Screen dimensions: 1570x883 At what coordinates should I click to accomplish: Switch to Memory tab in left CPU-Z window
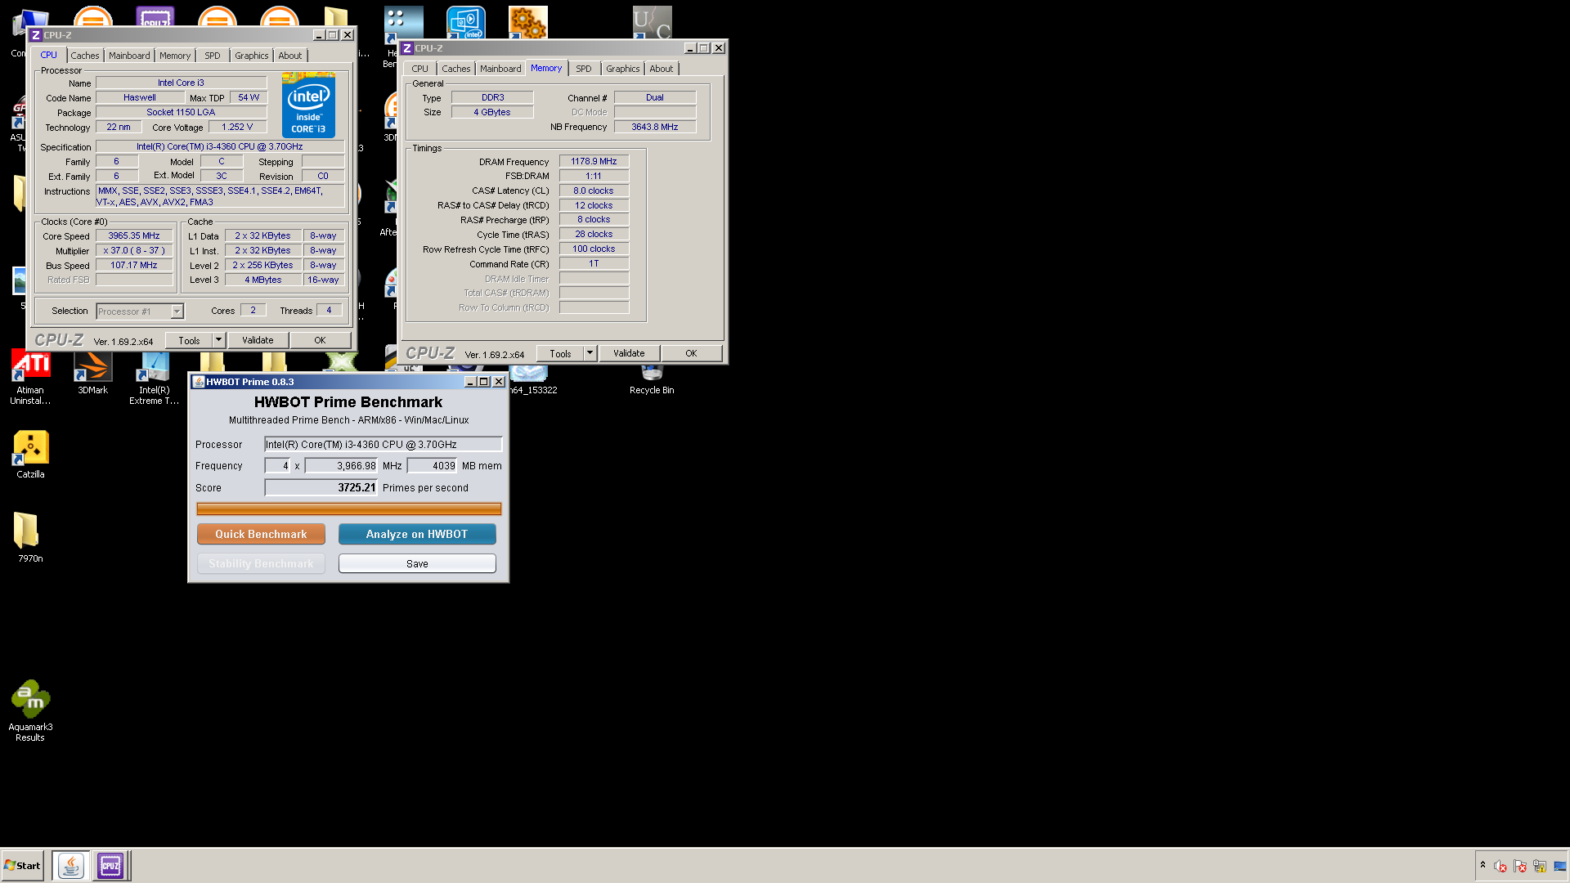175,56
